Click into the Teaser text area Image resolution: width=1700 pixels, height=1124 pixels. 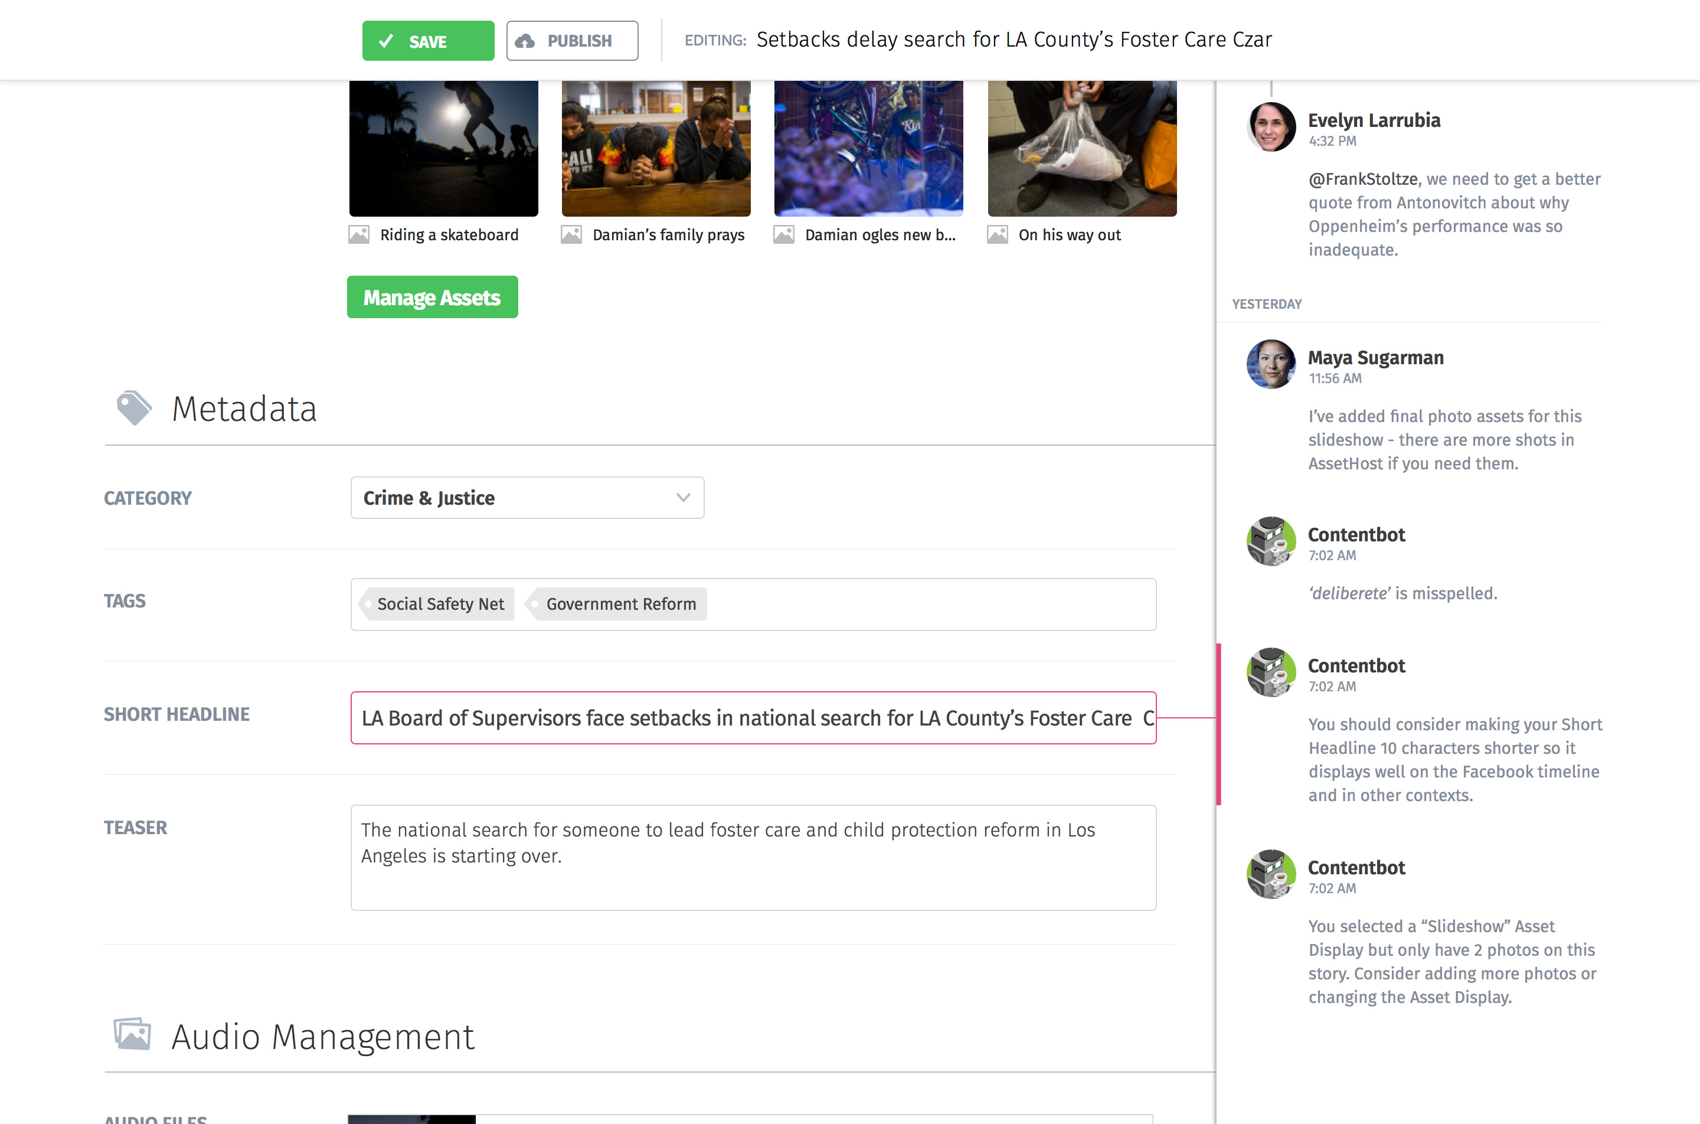(x=753, y=857)
